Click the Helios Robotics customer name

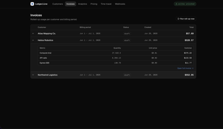(45, 40)
